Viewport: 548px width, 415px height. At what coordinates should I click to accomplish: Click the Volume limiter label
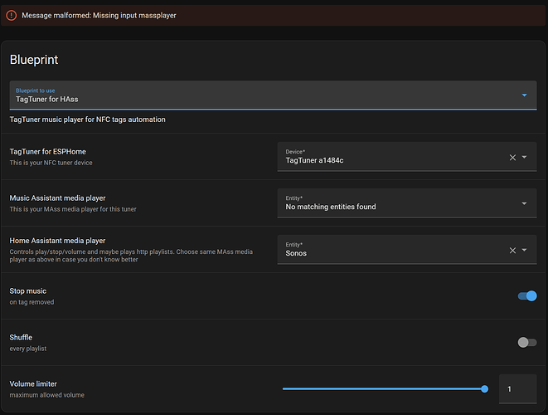(33, 383)
